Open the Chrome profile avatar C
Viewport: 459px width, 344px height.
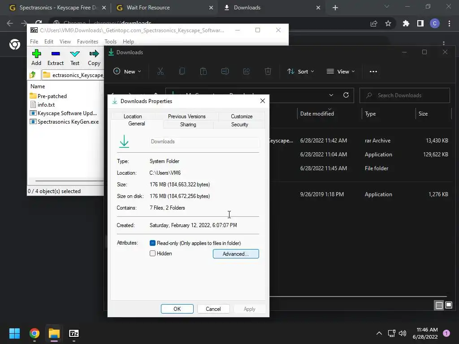point(435,23)
